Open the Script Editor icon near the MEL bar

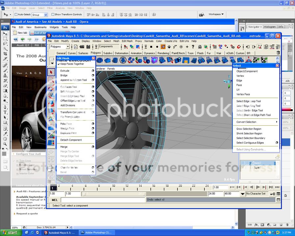tap(278, 200)
